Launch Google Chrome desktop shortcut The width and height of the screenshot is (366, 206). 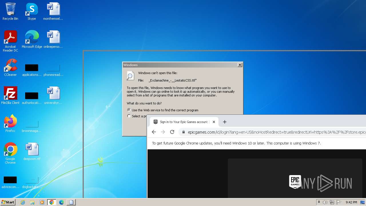(10, 153)
